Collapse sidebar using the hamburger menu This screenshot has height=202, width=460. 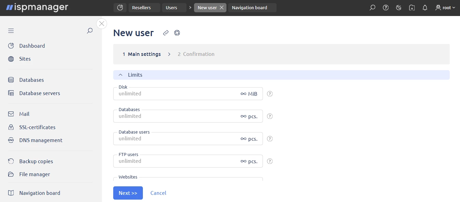pyautogui.click(x=11, y=31)
